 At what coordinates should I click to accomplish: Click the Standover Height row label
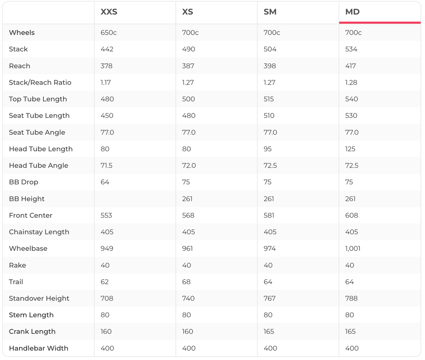point(39,298)
